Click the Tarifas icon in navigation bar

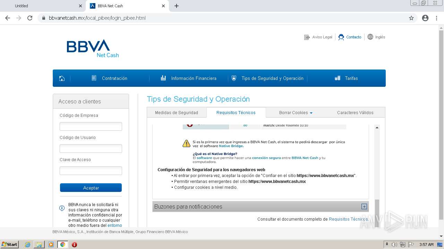(338, 78)
